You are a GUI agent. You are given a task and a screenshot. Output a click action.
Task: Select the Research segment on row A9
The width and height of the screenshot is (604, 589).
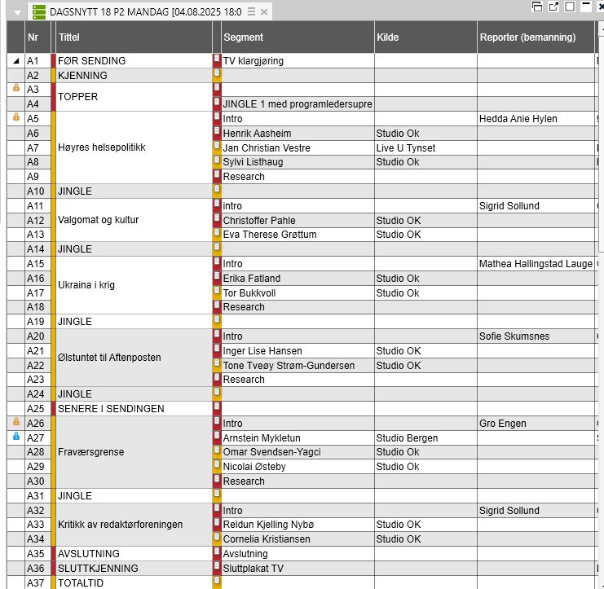[x=298, y=177]
